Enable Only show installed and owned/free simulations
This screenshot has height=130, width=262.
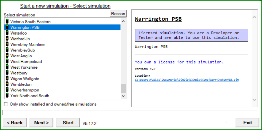6,104
